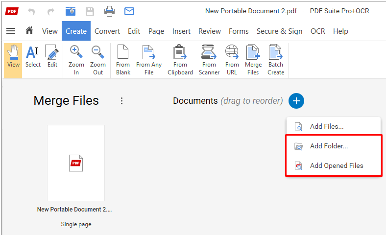
Task: Click the Zoom Out tool
Action: (x=98, y=61)
